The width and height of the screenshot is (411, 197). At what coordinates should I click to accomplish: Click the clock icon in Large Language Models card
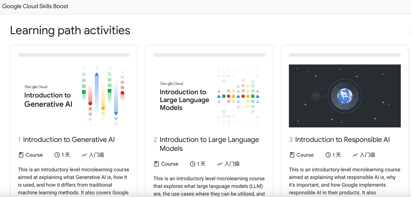192,164
